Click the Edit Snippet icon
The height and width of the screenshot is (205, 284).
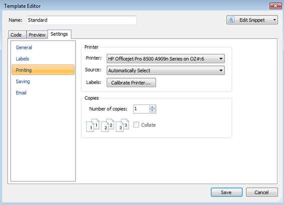click(231, 19)
